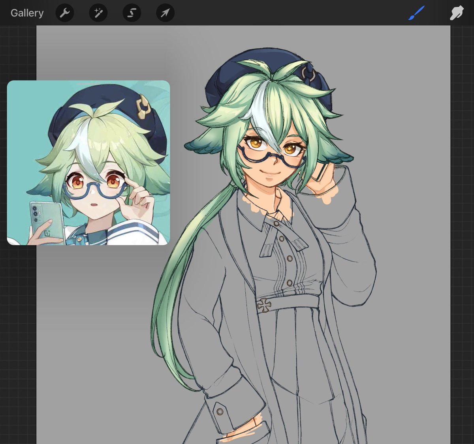Tap the floating reference image thumbnail
This screenshot has width=474, height=444.
click(88, 163)
